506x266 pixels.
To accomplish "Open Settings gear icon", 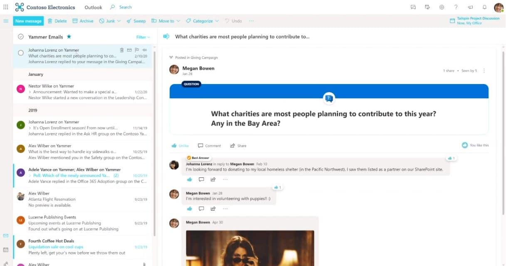I will point(442,7).
